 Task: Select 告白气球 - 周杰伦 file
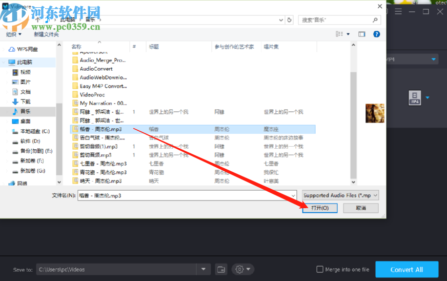[x=102, y=138]
